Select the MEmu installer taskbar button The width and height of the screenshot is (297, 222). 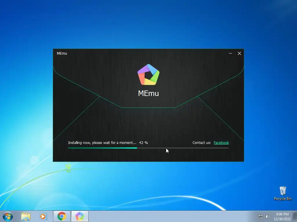tap(80, 216)
